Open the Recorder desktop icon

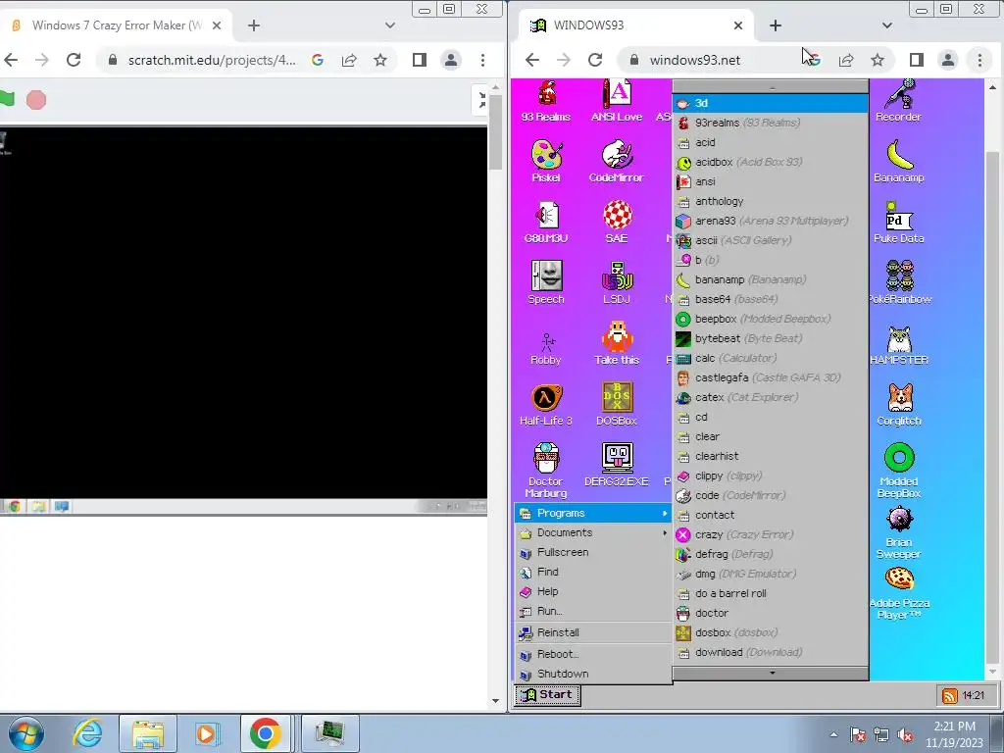[x=898, y=100]
